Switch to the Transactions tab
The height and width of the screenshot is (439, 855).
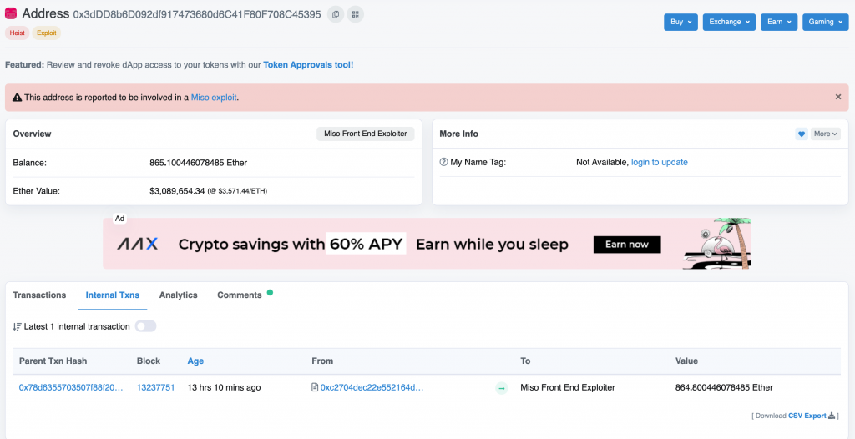39,295
